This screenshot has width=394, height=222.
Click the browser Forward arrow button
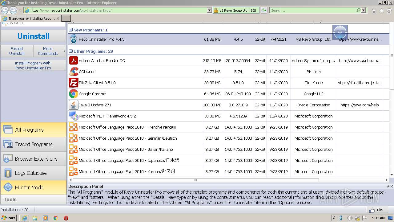(x=13, y=10)
